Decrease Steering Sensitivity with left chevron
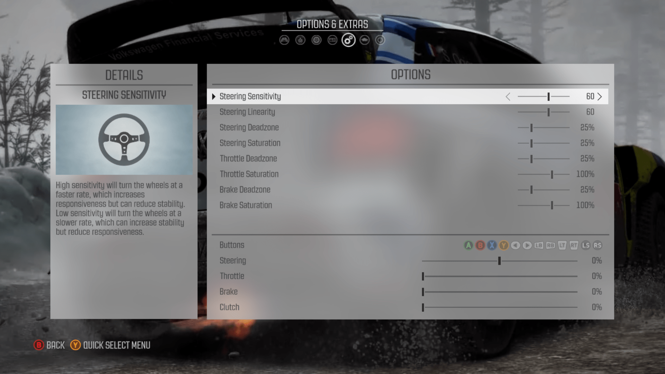The width and height of the screenshot is (665, 374). (x=508, y=97)
